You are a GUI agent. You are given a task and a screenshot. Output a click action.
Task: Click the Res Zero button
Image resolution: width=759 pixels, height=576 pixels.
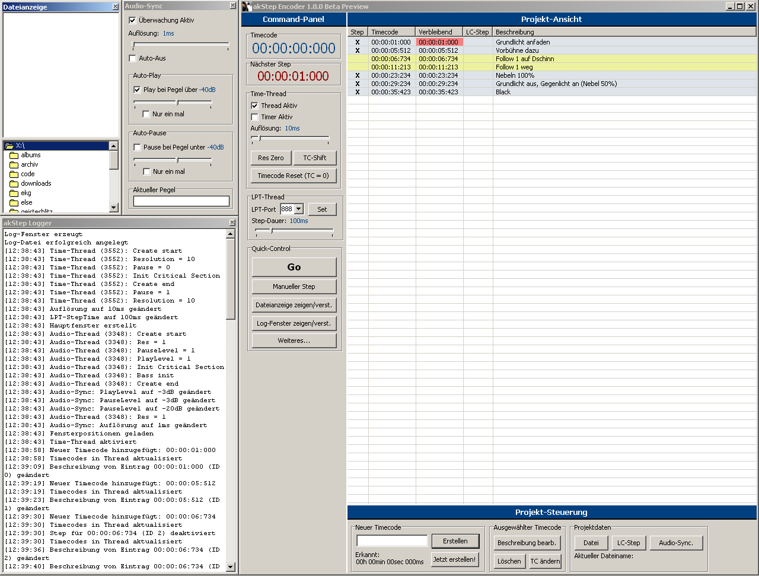(x=271, y=158)
